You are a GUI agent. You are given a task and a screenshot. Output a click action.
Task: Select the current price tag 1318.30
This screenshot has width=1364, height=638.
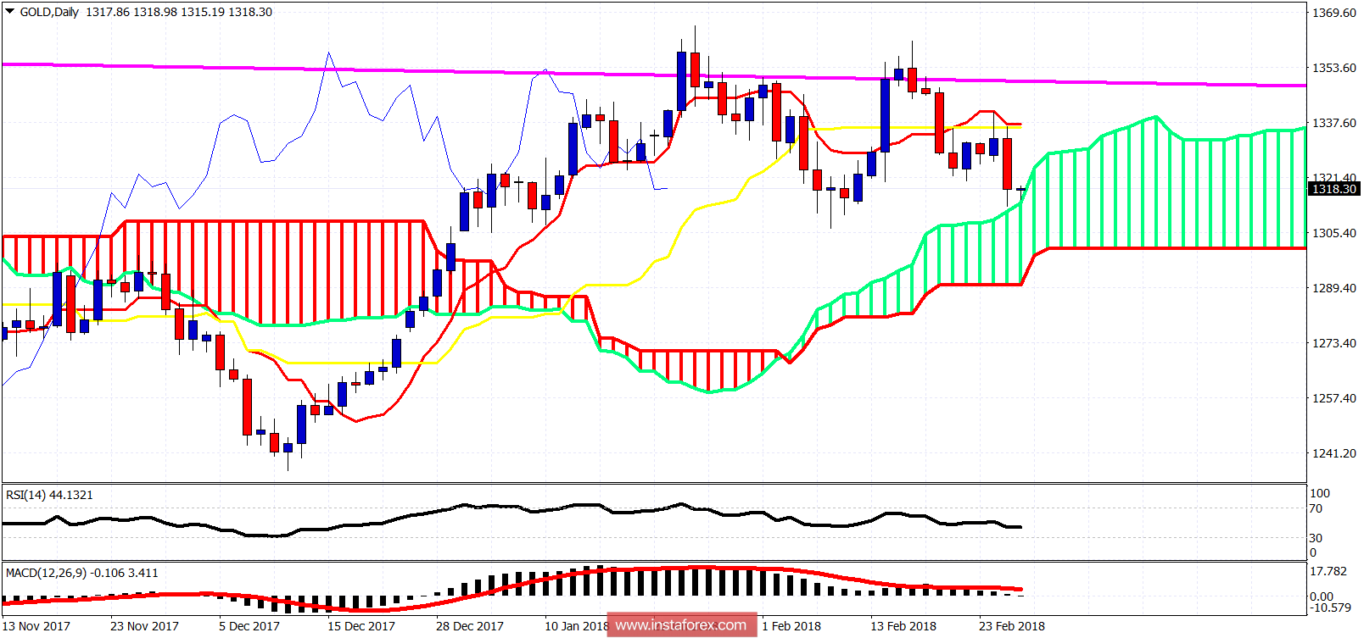pos(1333,189)
